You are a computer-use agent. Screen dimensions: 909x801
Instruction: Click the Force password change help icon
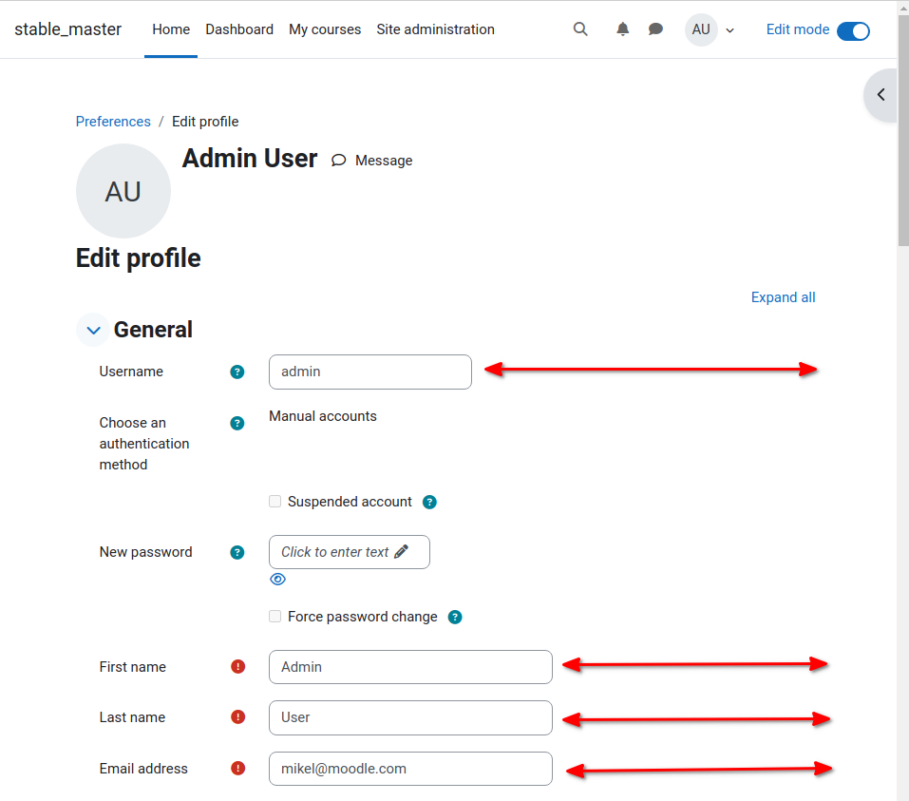click(x=455, y=617)
